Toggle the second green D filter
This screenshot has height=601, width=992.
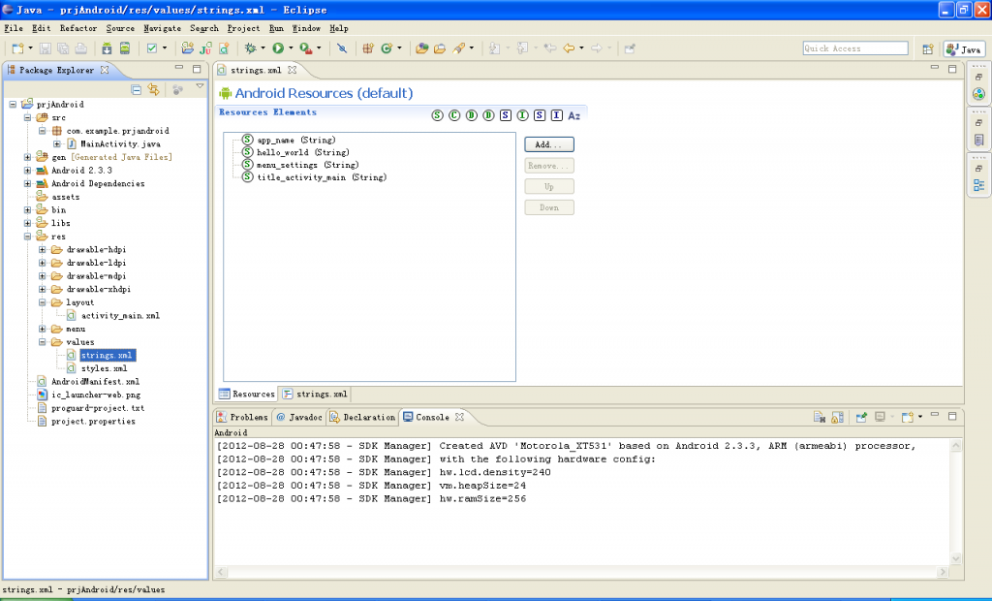(x=488, y=115)
